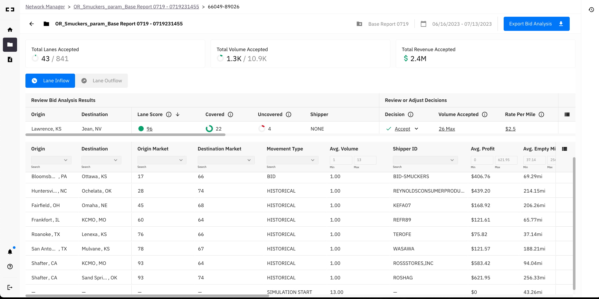Click the expand/fullscreen icon in top-left corner
This screenshot has width=599, height=299.
pyautogui.click(x=10, y=9)
